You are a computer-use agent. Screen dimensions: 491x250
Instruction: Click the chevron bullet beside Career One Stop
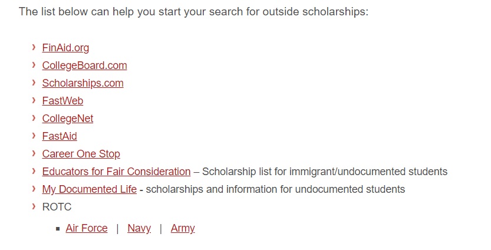point(34,153)
